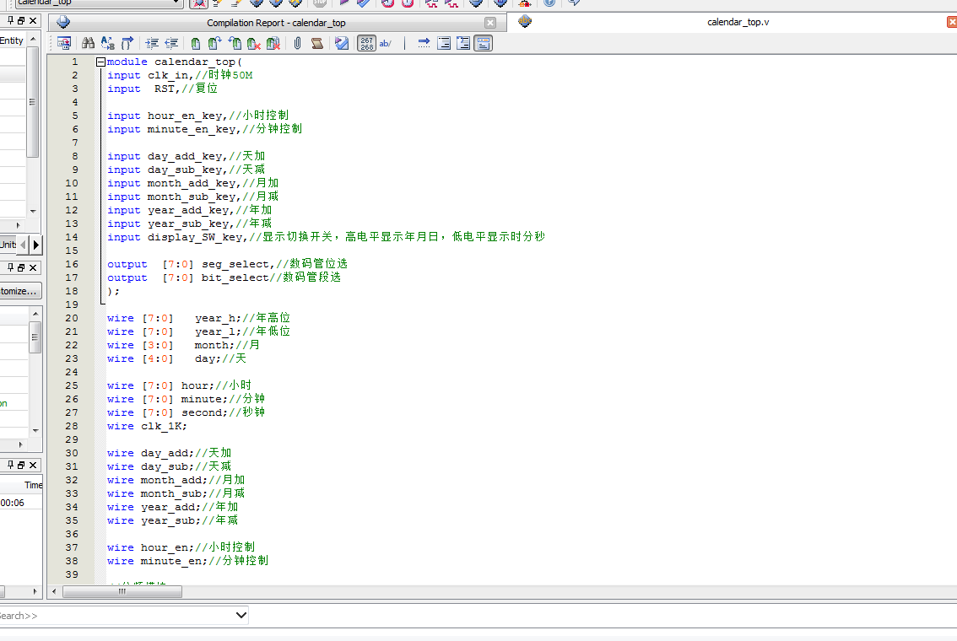Click the editor horizontal scrollbar thumb
957x641 pixels.
[122, 591]
